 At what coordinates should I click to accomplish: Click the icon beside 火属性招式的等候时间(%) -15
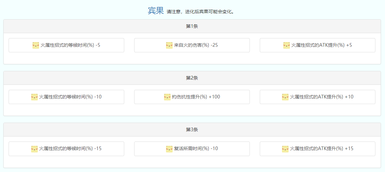34,149
